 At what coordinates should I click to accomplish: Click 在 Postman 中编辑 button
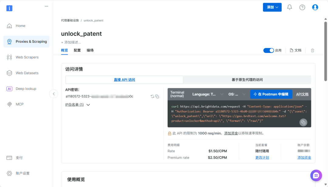point(271,94)
